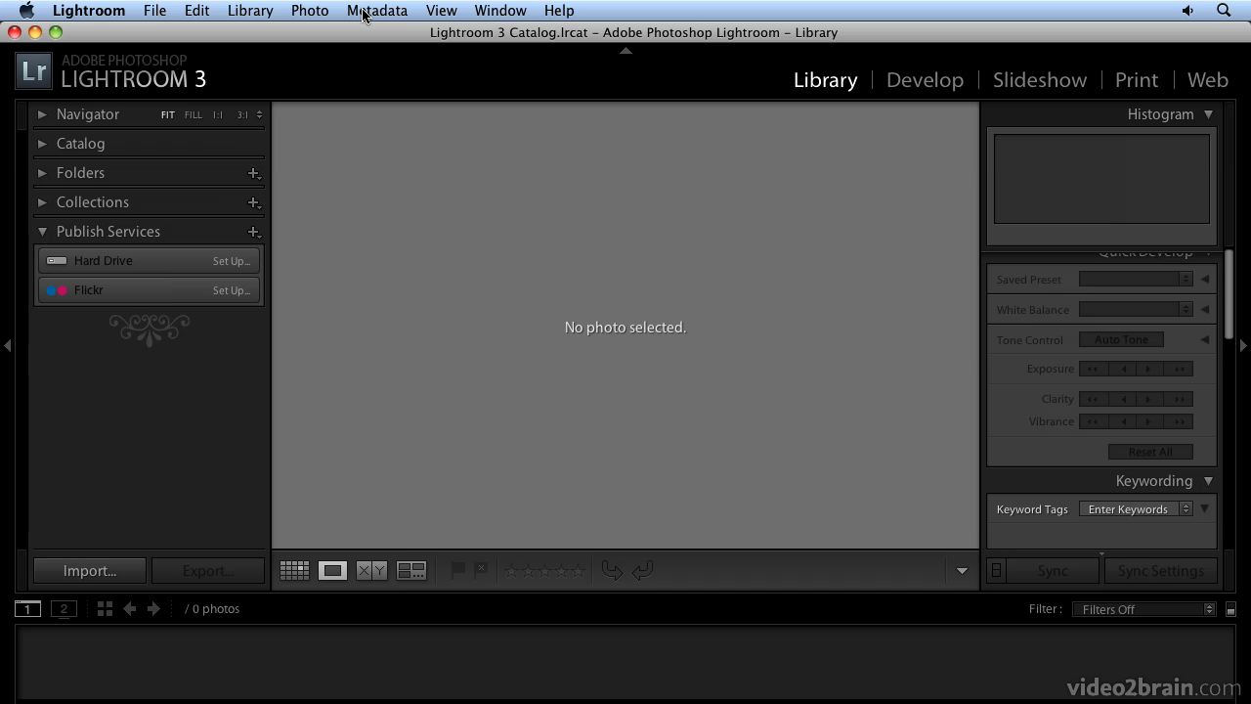
Task: Click the volume speaker icon
Action: (x=1187, y=11)
